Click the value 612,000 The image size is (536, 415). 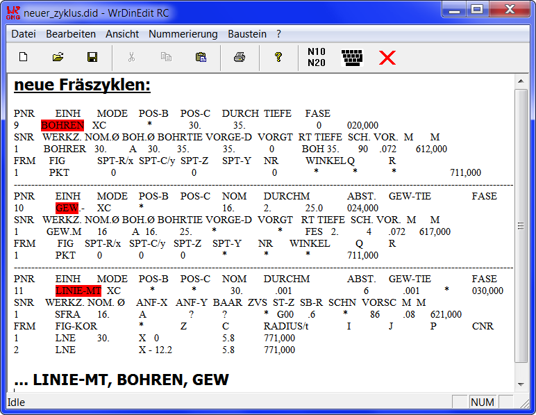pos(431,149)
